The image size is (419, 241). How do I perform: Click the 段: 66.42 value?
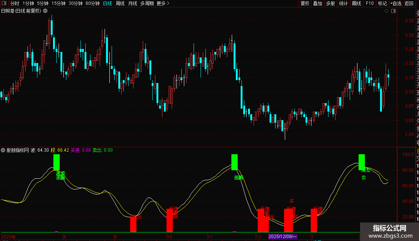tap(60, 150)
